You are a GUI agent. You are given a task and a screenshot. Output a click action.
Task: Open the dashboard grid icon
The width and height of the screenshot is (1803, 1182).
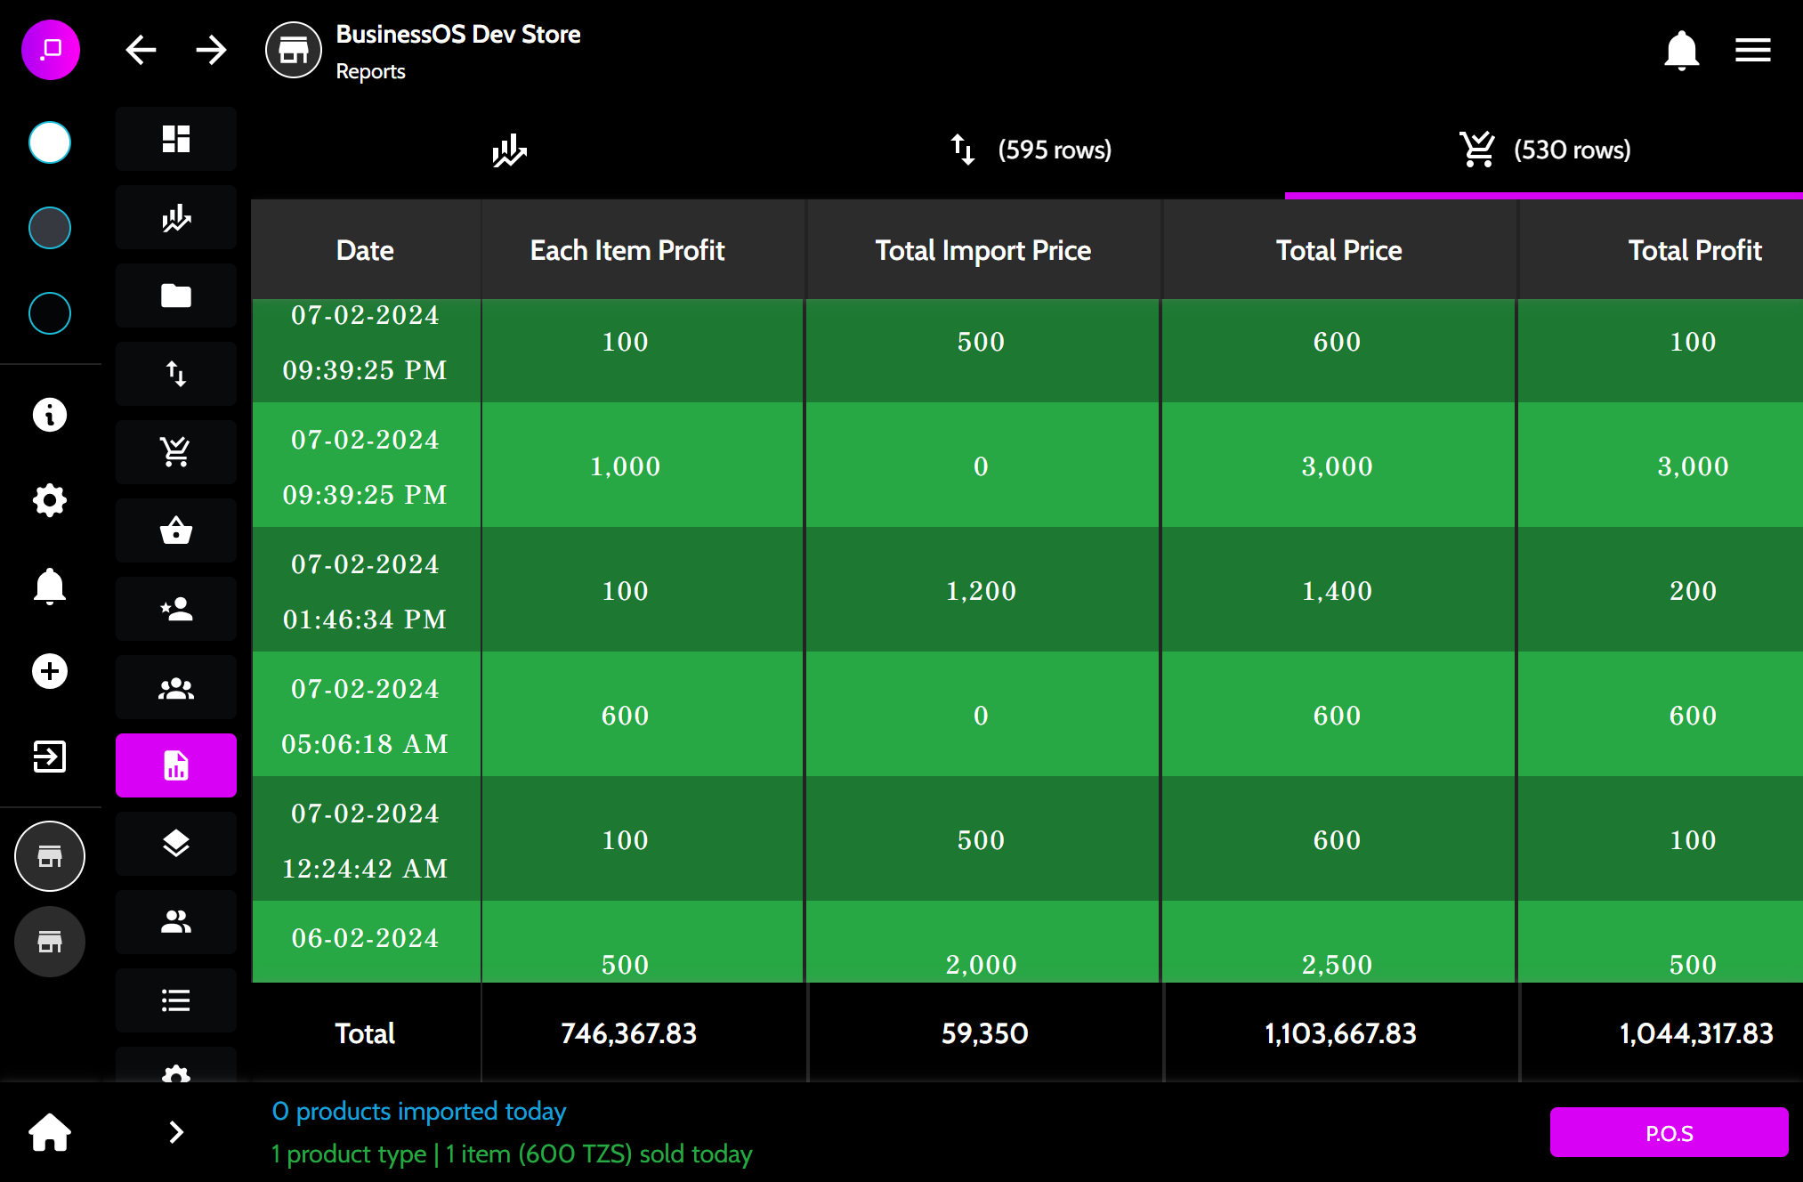pos(176,139)
